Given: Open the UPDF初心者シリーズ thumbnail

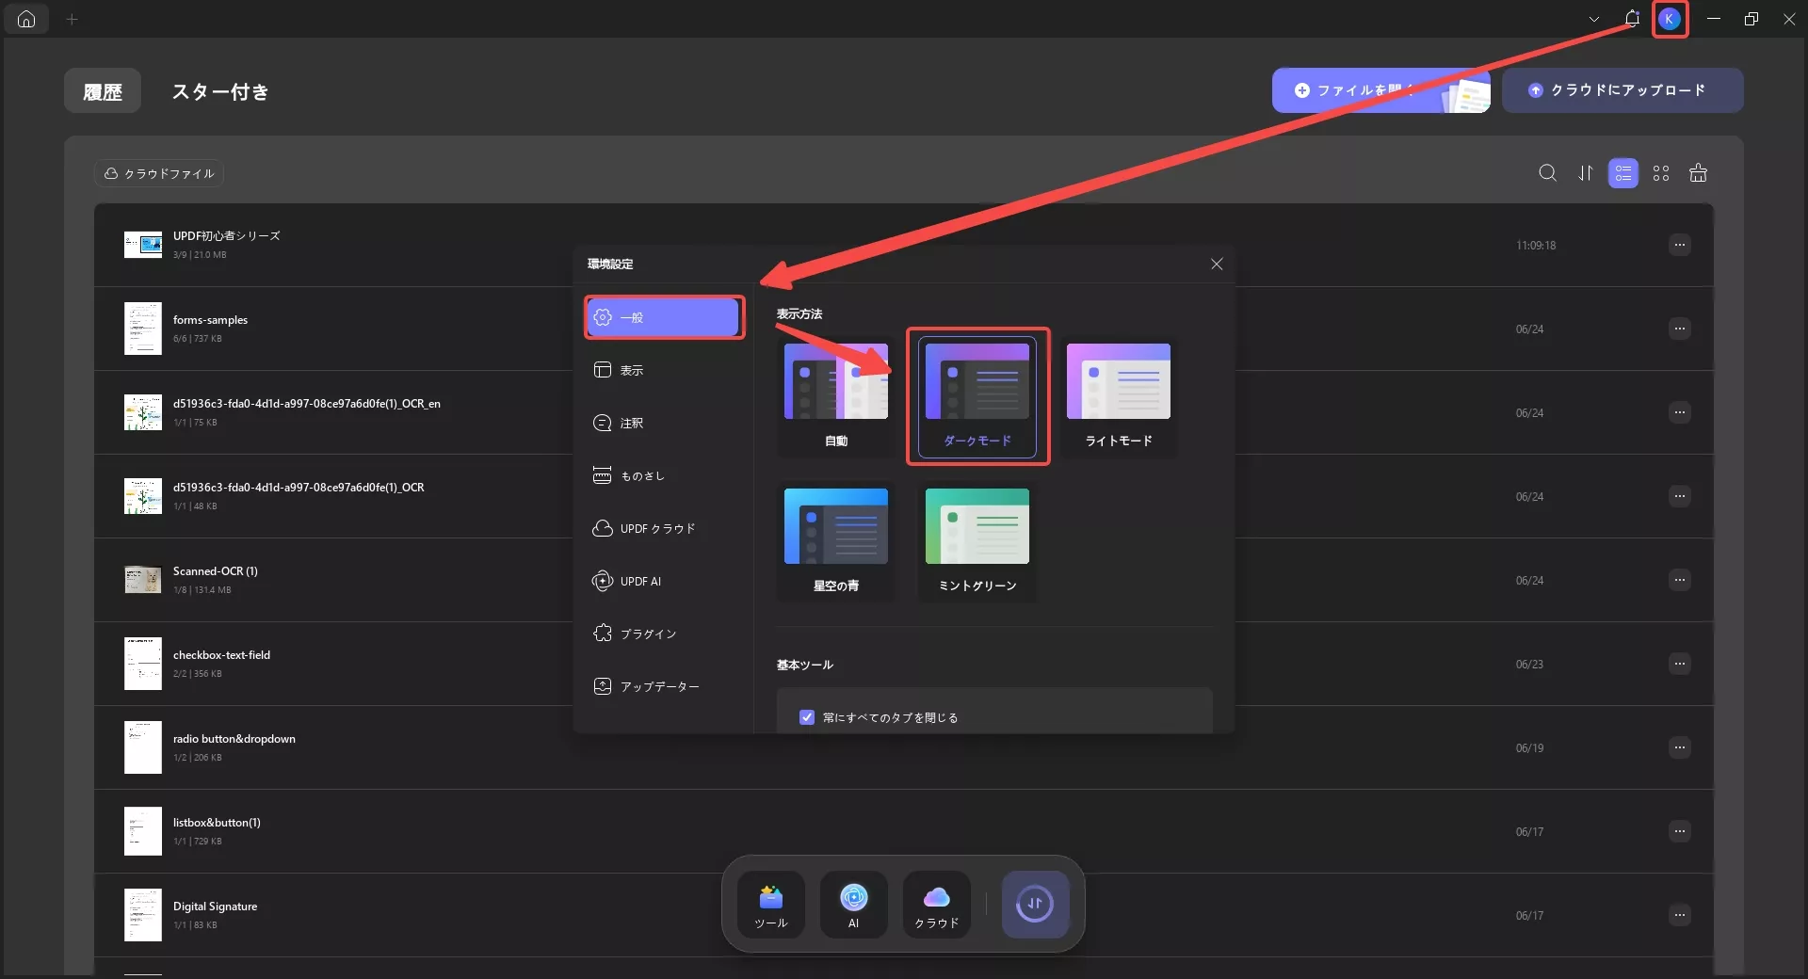Looking at the screenshot, I should tap(143, 245).
